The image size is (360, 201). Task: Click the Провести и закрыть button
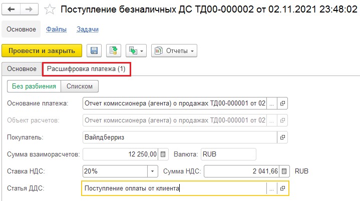(x=42, y=50)
